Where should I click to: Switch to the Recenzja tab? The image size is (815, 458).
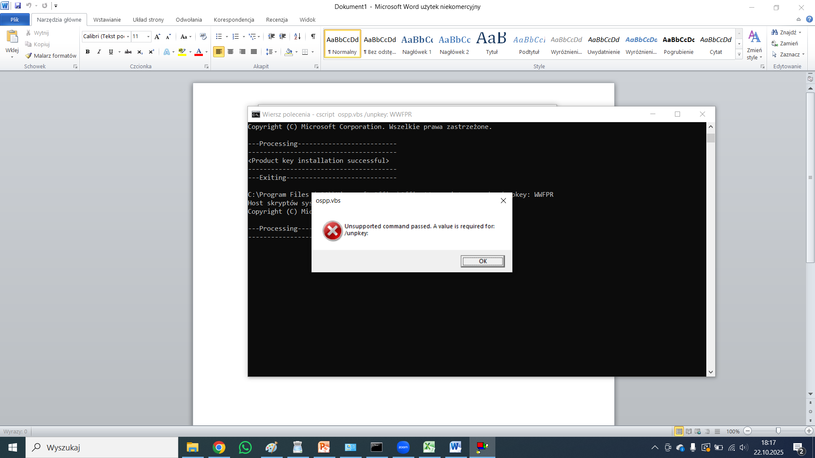[277, 20]
